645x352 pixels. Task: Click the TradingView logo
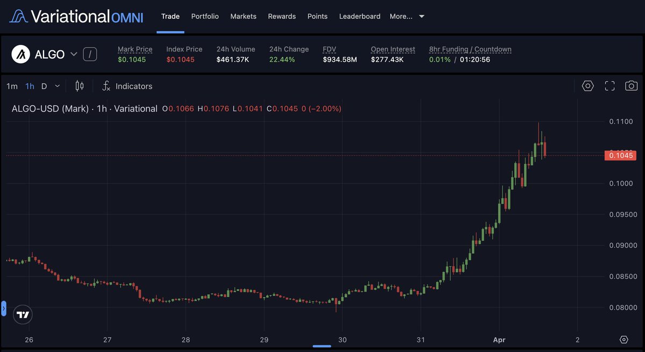[23, 314]
